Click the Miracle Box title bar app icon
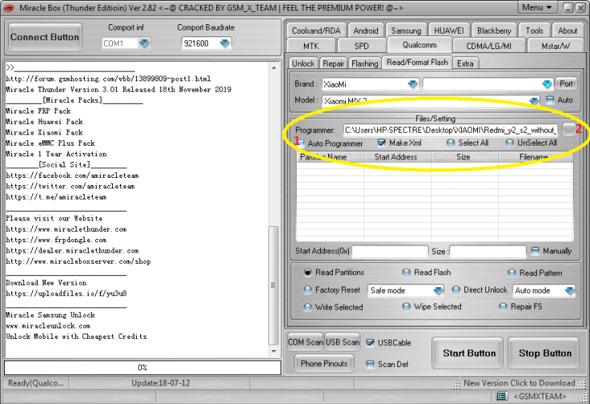 click(8, 8)
